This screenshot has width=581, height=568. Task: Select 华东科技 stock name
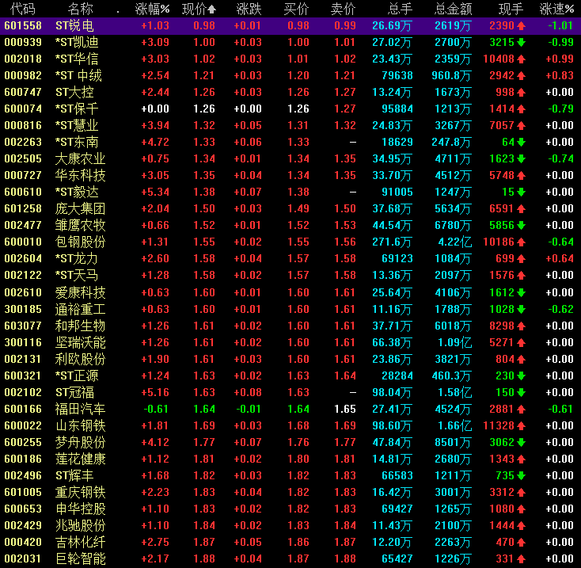pyautogui.click(x=81, y=175)
